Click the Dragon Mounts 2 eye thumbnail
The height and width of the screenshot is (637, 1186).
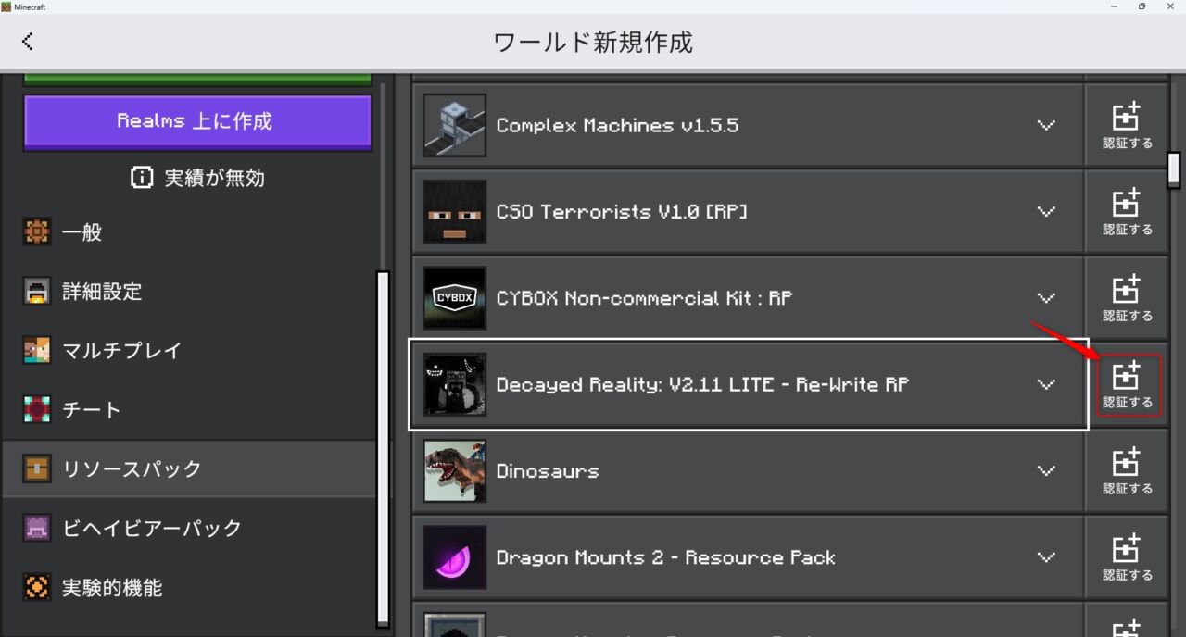[454, 557]
